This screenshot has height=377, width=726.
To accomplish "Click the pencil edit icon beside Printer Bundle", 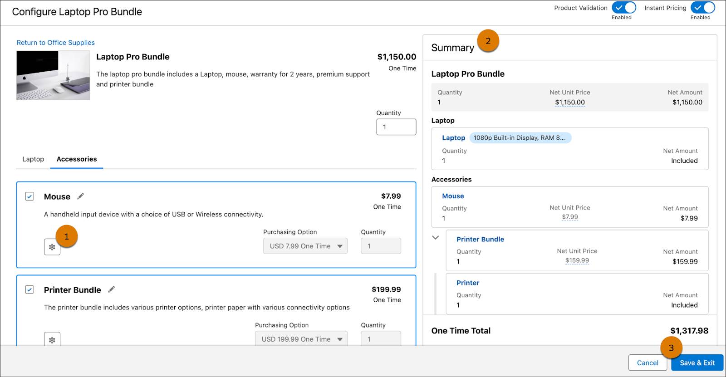I will tap(112, 289).
